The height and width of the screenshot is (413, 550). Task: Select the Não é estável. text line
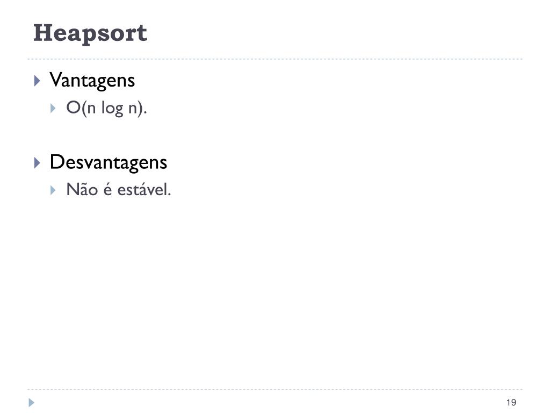click(x=119, y=189)
